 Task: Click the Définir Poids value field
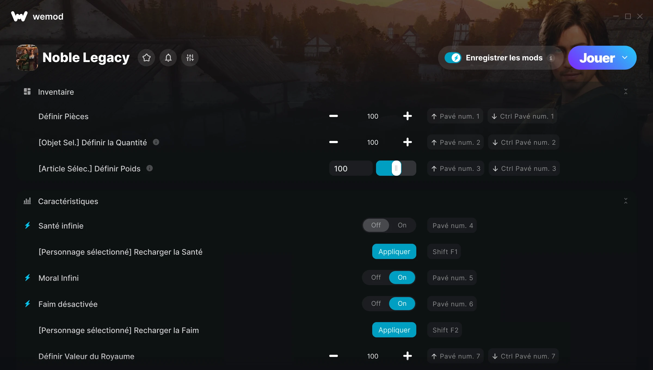point(351,168)
